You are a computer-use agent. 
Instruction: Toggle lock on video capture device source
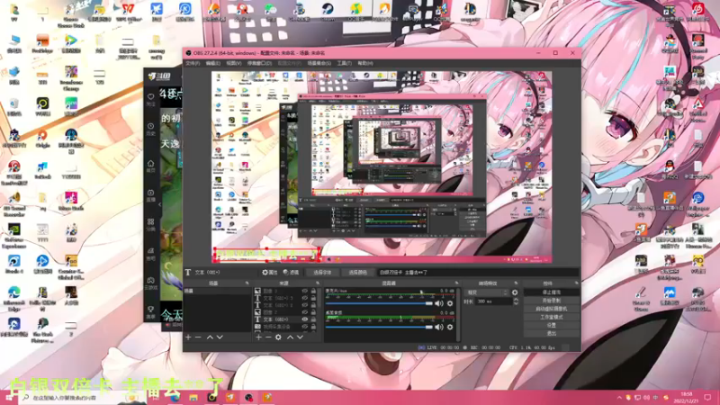pyautogui.click(x=313, y=327)
